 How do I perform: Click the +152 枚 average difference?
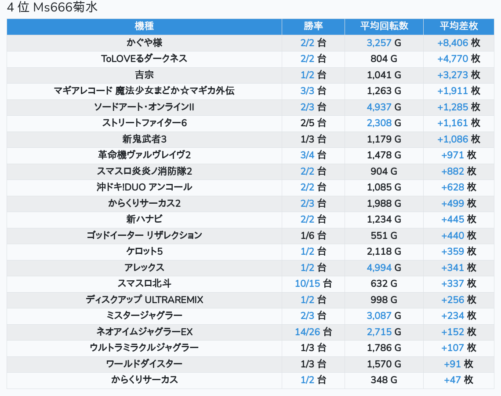458,332
